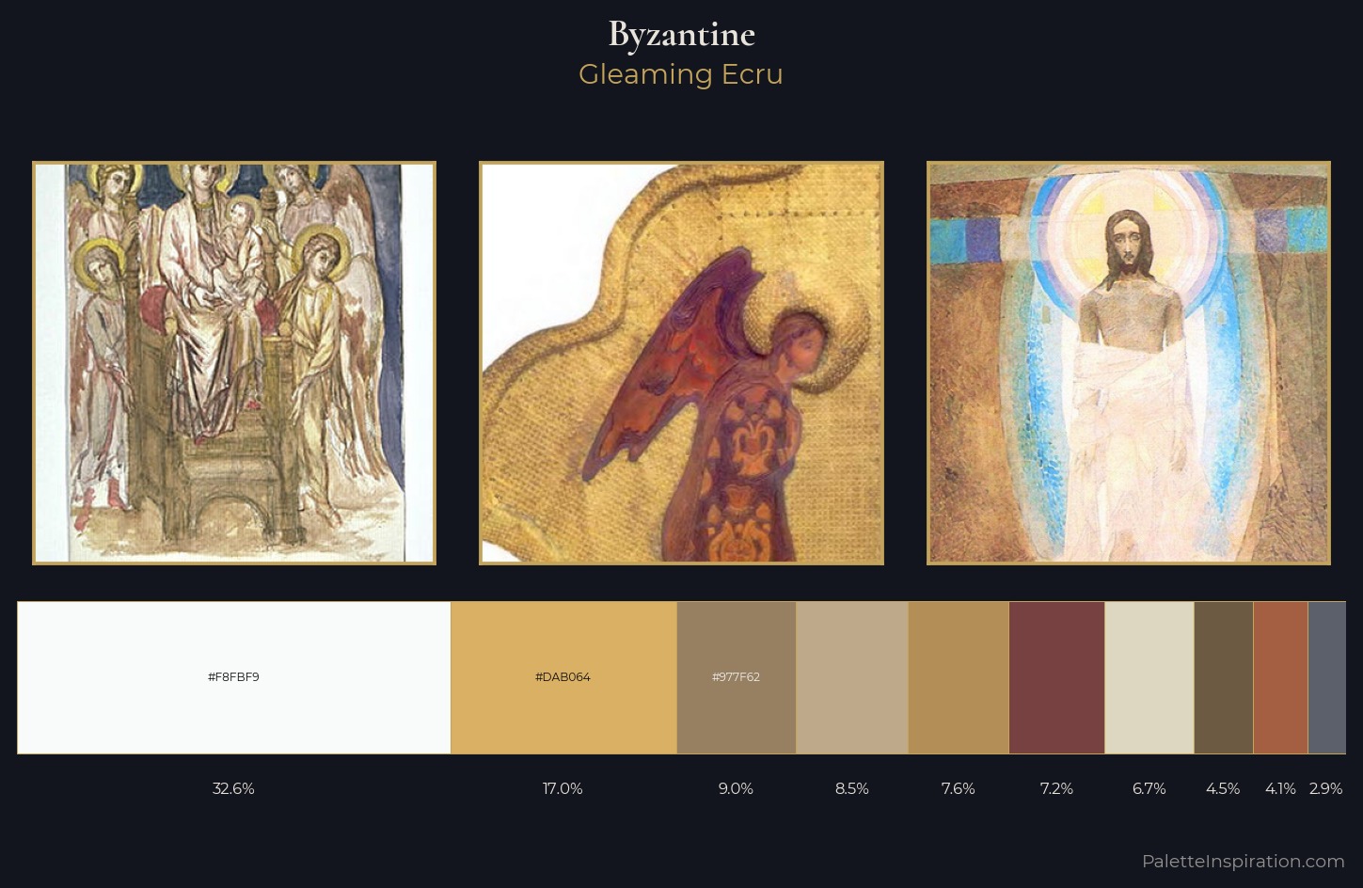Click the 32.6% percentage label

pos(233,788)
